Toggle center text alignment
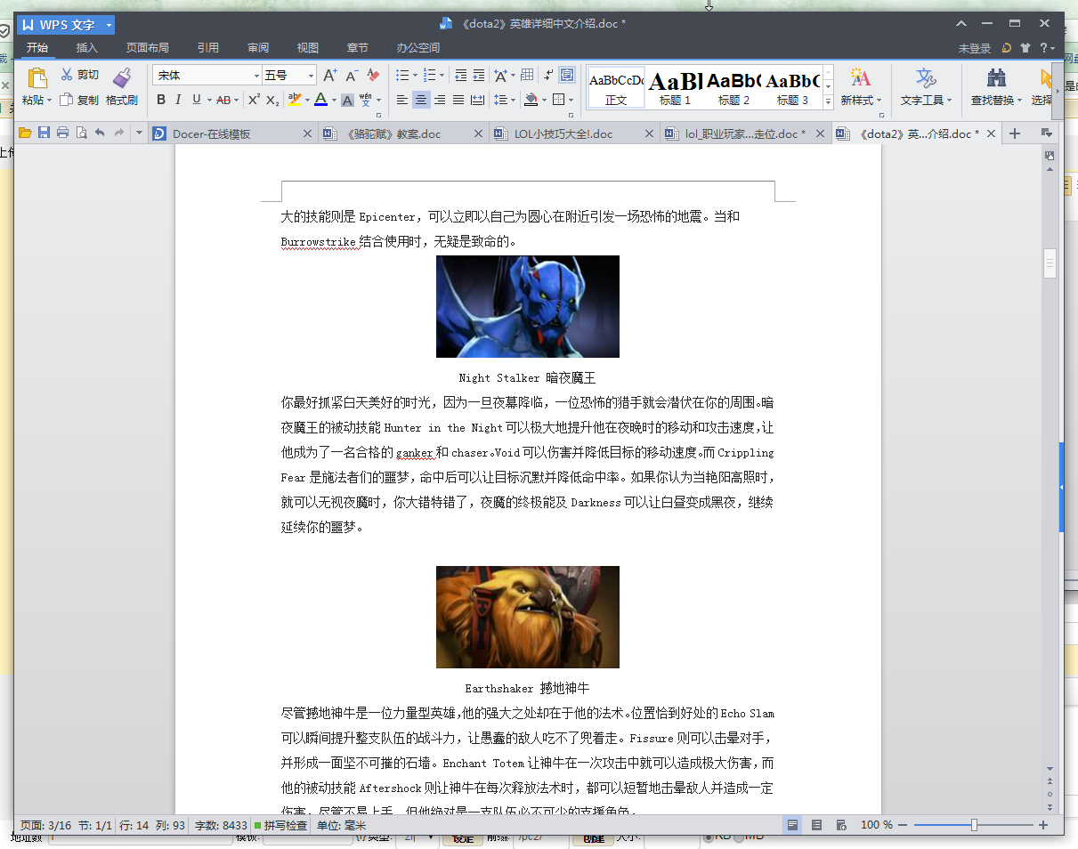The width and height of the screenshot is (1078, 849). tap(421, 100)
